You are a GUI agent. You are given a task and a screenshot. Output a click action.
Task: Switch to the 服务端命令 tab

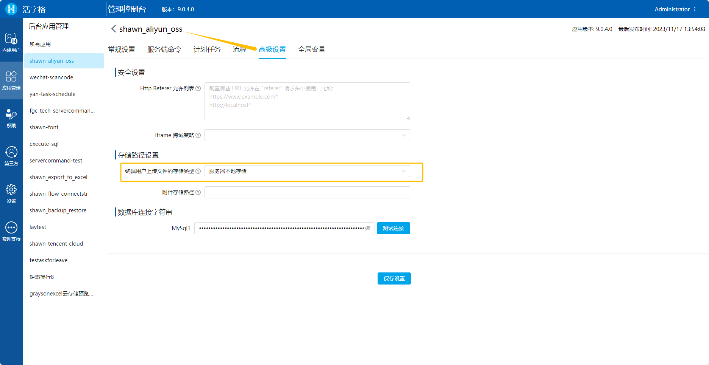[x=164, y=49]
